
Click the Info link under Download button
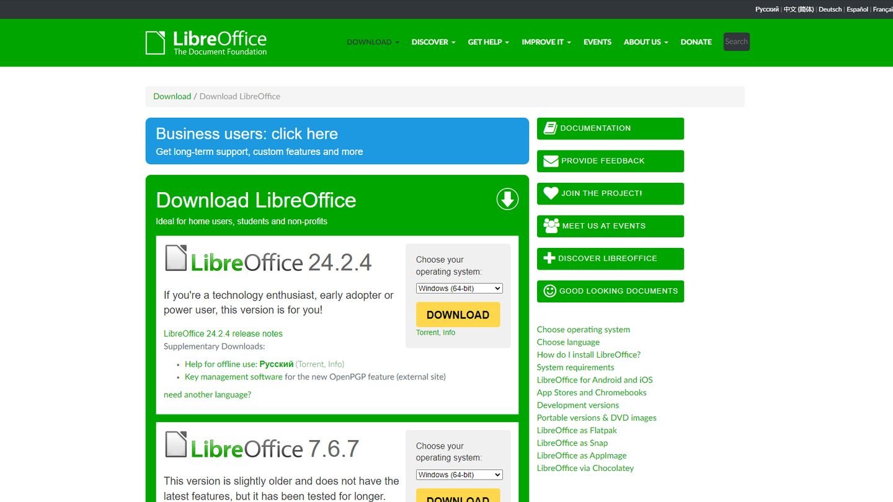(449, 333)
